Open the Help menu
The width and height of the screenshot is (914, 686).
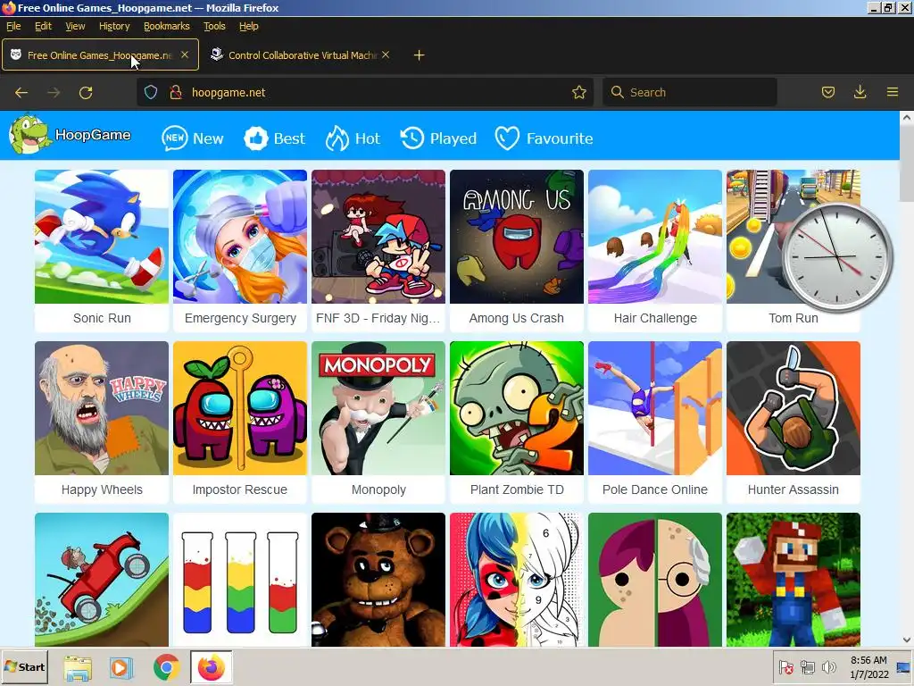coord(249,26)
